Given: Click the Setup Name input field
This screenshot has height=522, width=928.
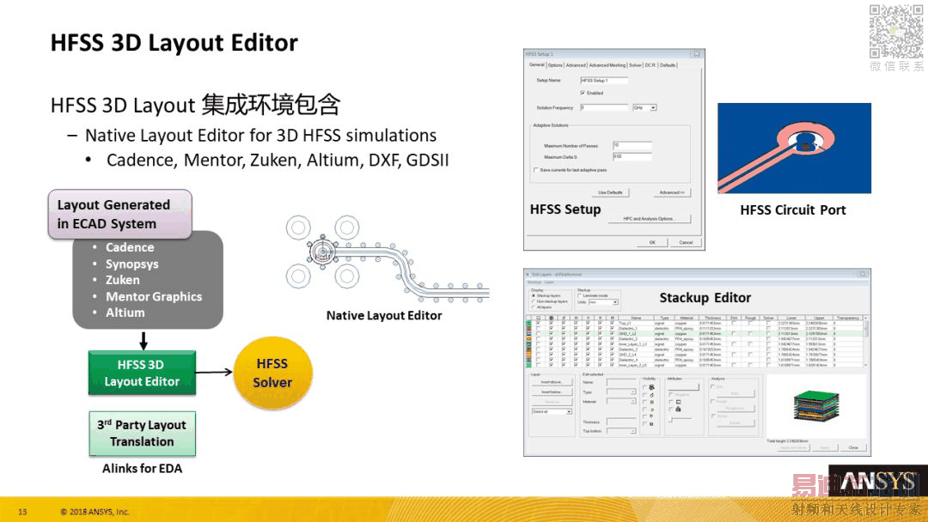Looking at the screenshot, I should (x=604, y=81).
